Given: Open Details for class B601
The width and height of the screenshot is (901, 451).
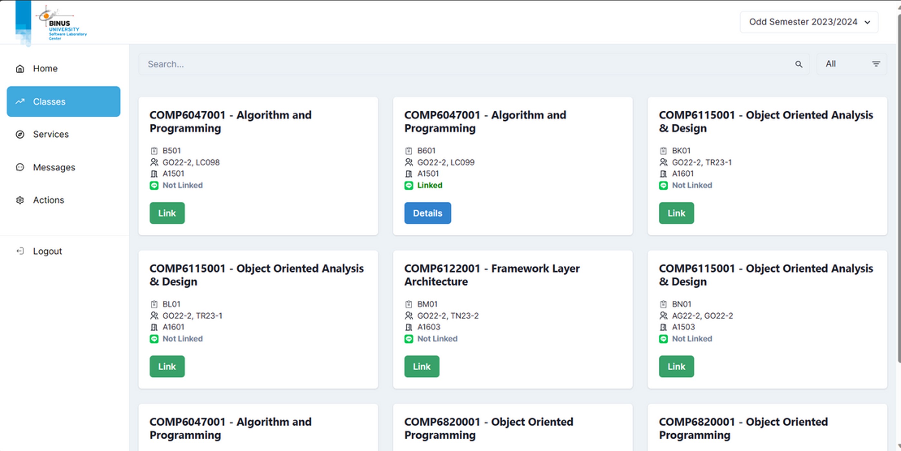Looking at the screenshot, I should point(427,213).
